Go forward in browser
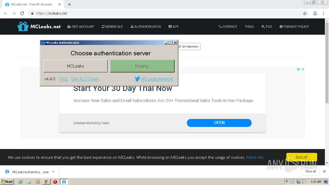The height and width of the screenshot is (185, 329). 14,13
